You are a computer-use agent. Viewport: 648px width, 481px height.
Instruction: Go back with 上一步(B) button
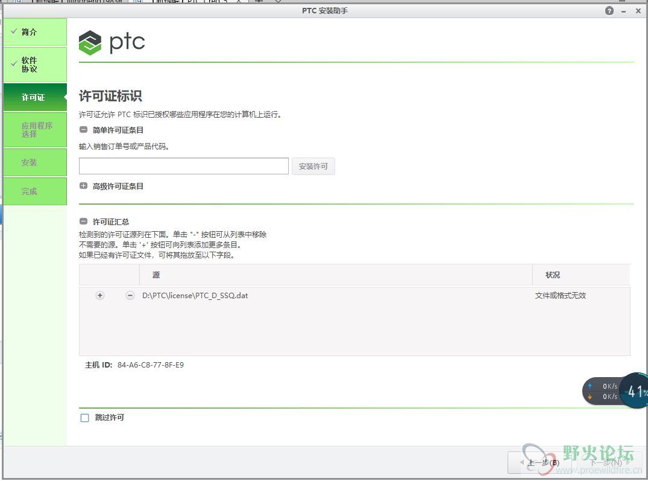click(541, 462)
